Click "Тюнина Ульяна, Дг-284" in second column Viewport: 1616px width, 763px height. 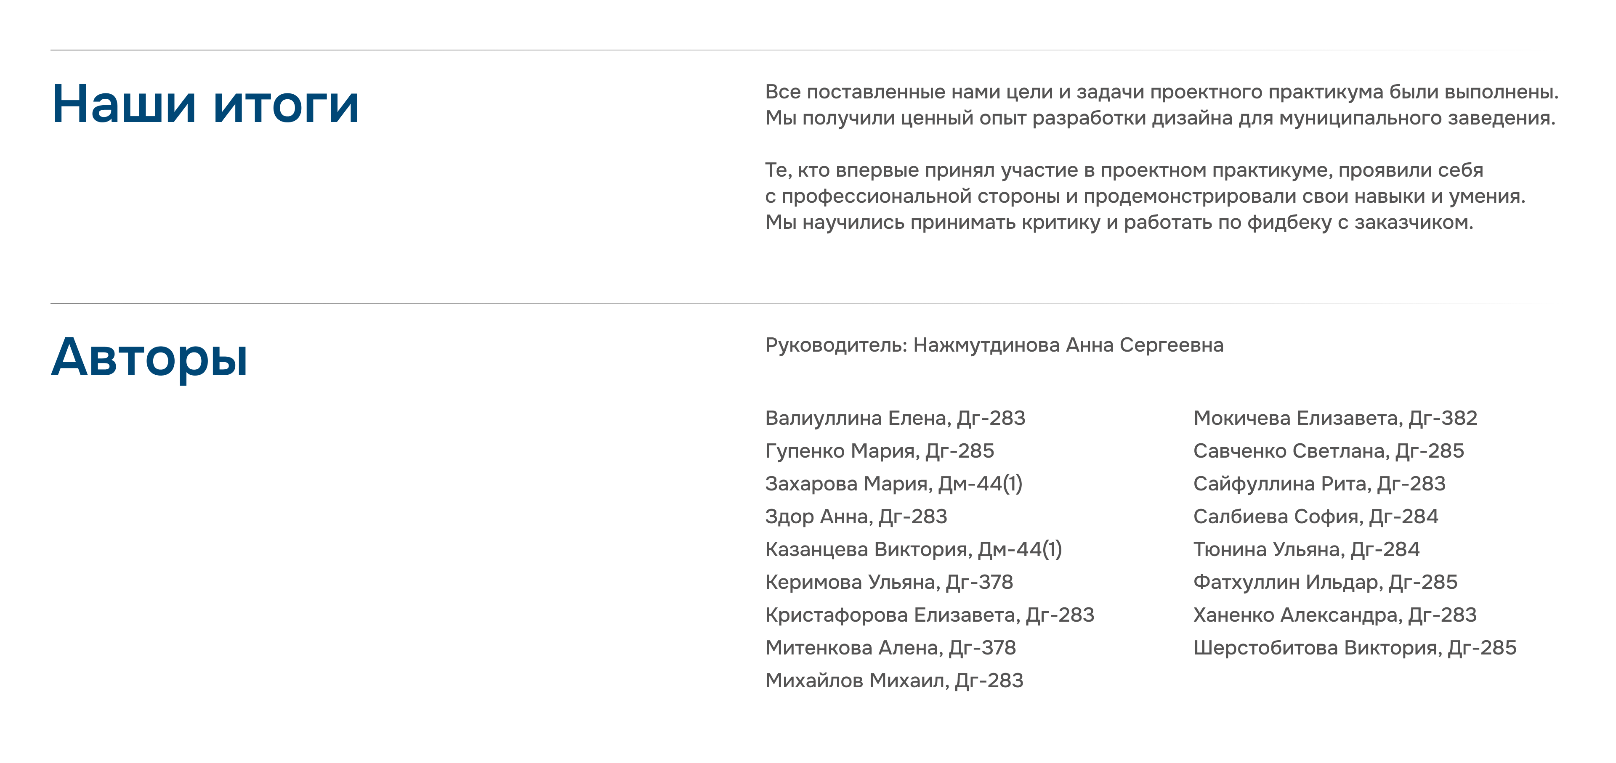click(1306, 549)
